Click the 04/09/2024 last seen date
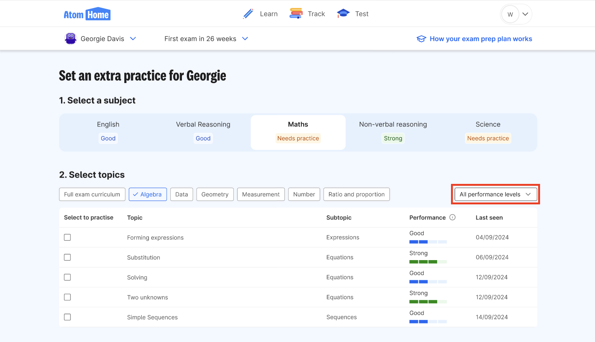 point(492,237)
